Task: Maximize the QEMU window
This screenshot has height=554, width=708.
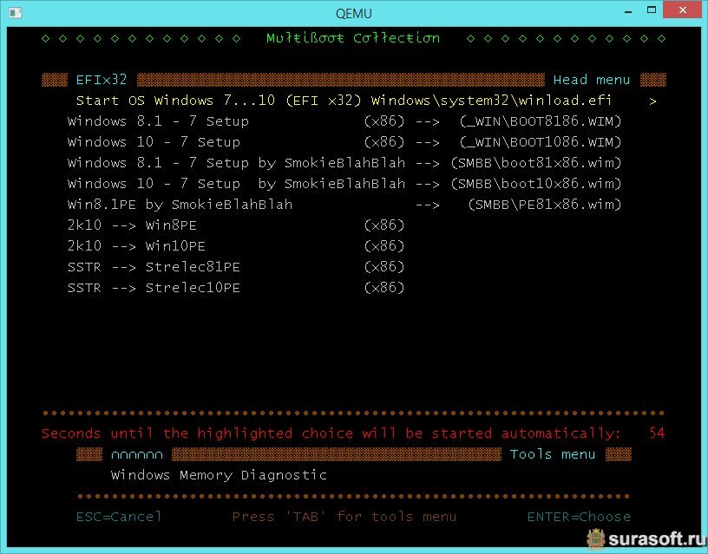Action: click(x=651, y=10)
